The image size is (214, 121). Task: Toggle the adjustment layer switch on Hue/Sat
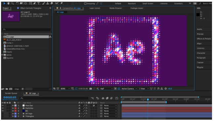[94, 105]
